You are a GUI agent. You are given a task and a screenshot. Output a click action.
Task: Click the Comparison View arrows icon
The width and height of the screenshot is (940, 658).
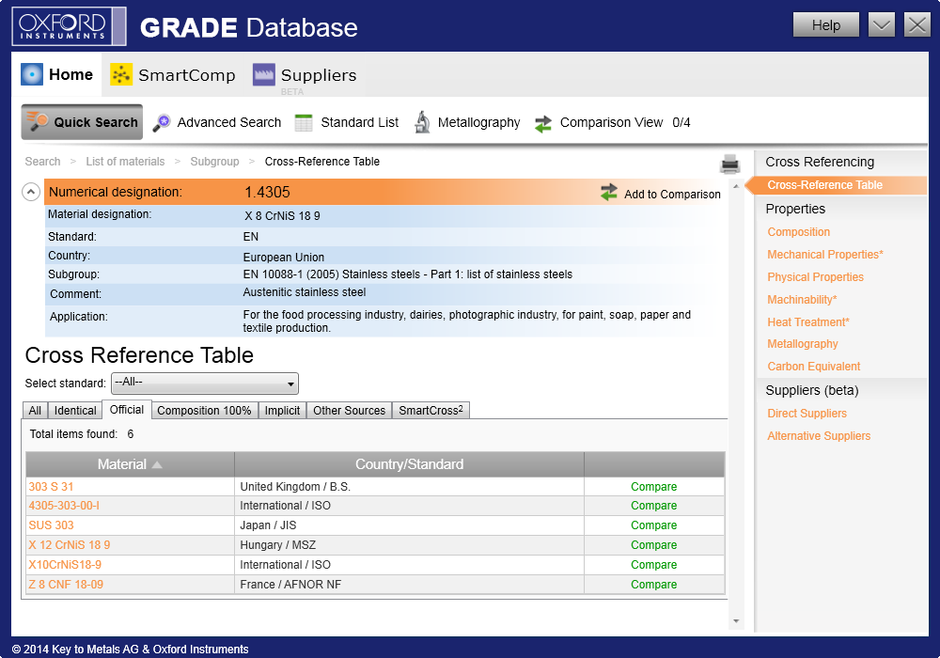[543, 123]
